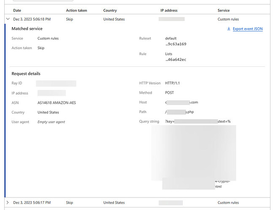This screenshot has width=273, height=210.
Task: Click United States value in Request details
Action: 48,112
